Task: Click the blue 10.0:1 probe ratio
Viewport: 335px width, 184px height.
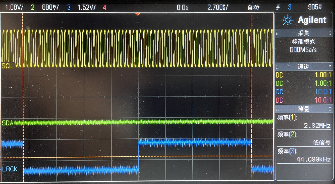Action: pyautogui.click(x=323, y=92)
